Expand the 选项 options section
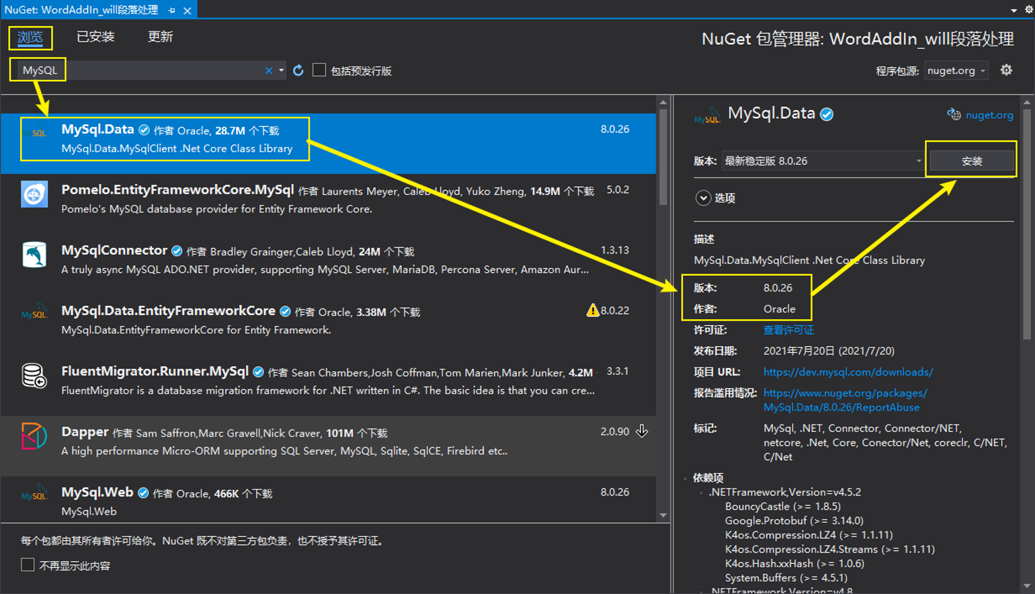 [x=703, y=198]
